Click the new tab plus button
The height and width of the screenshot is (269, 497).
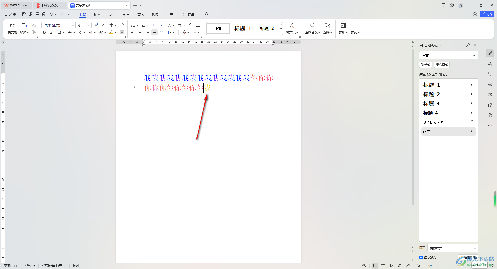click(x=135, y=5)
